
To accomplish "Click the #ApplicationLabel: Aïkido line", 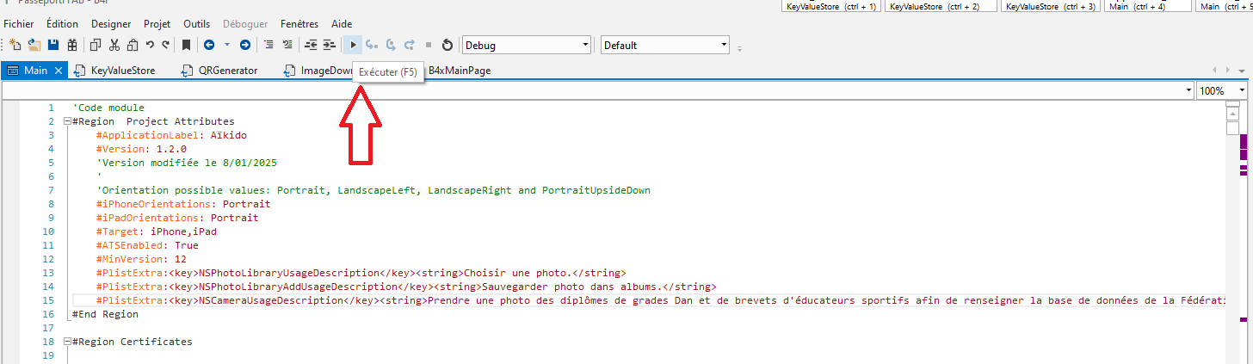I will [171, 136].
